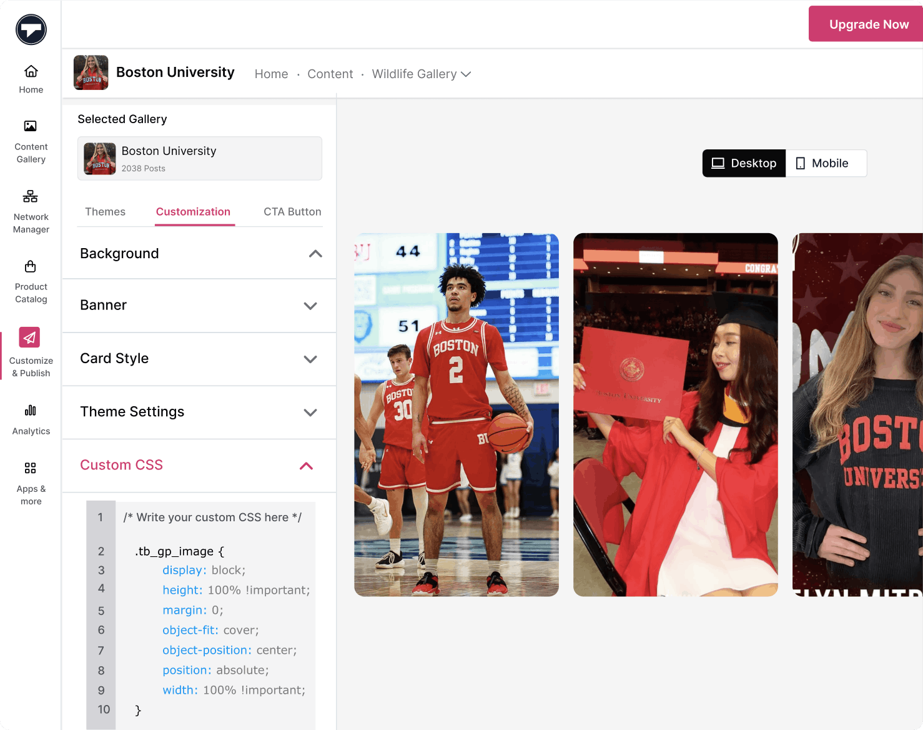The image size is (923, 730).
Task: Click the 'height: 100% !important;' CSS line
Action: [236, 590]
